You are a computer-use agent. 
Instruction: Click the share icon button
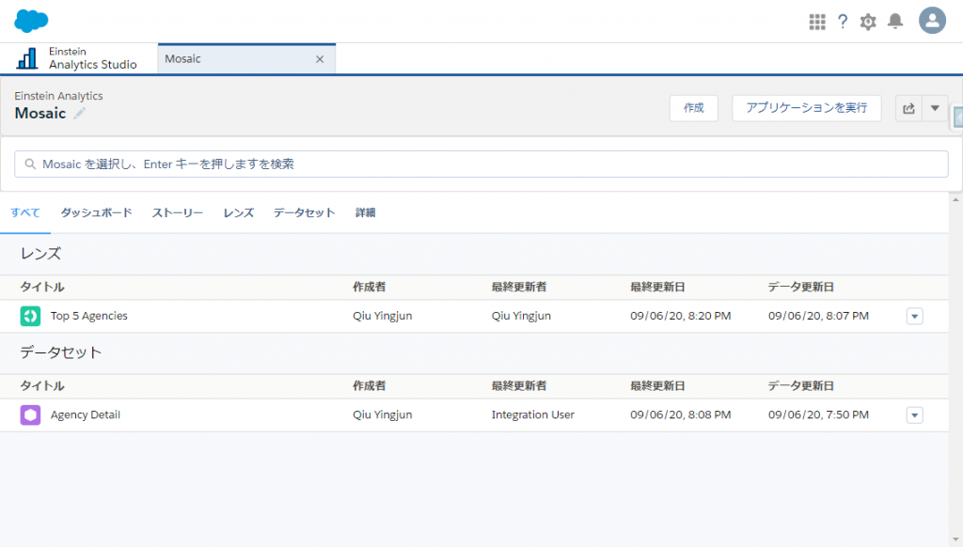pyautogui.click(x=908, y=108)
